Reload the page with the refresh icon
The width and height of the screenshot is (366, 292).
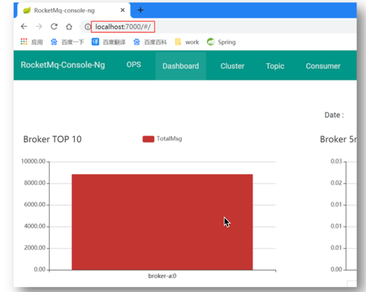coord(54,27)
